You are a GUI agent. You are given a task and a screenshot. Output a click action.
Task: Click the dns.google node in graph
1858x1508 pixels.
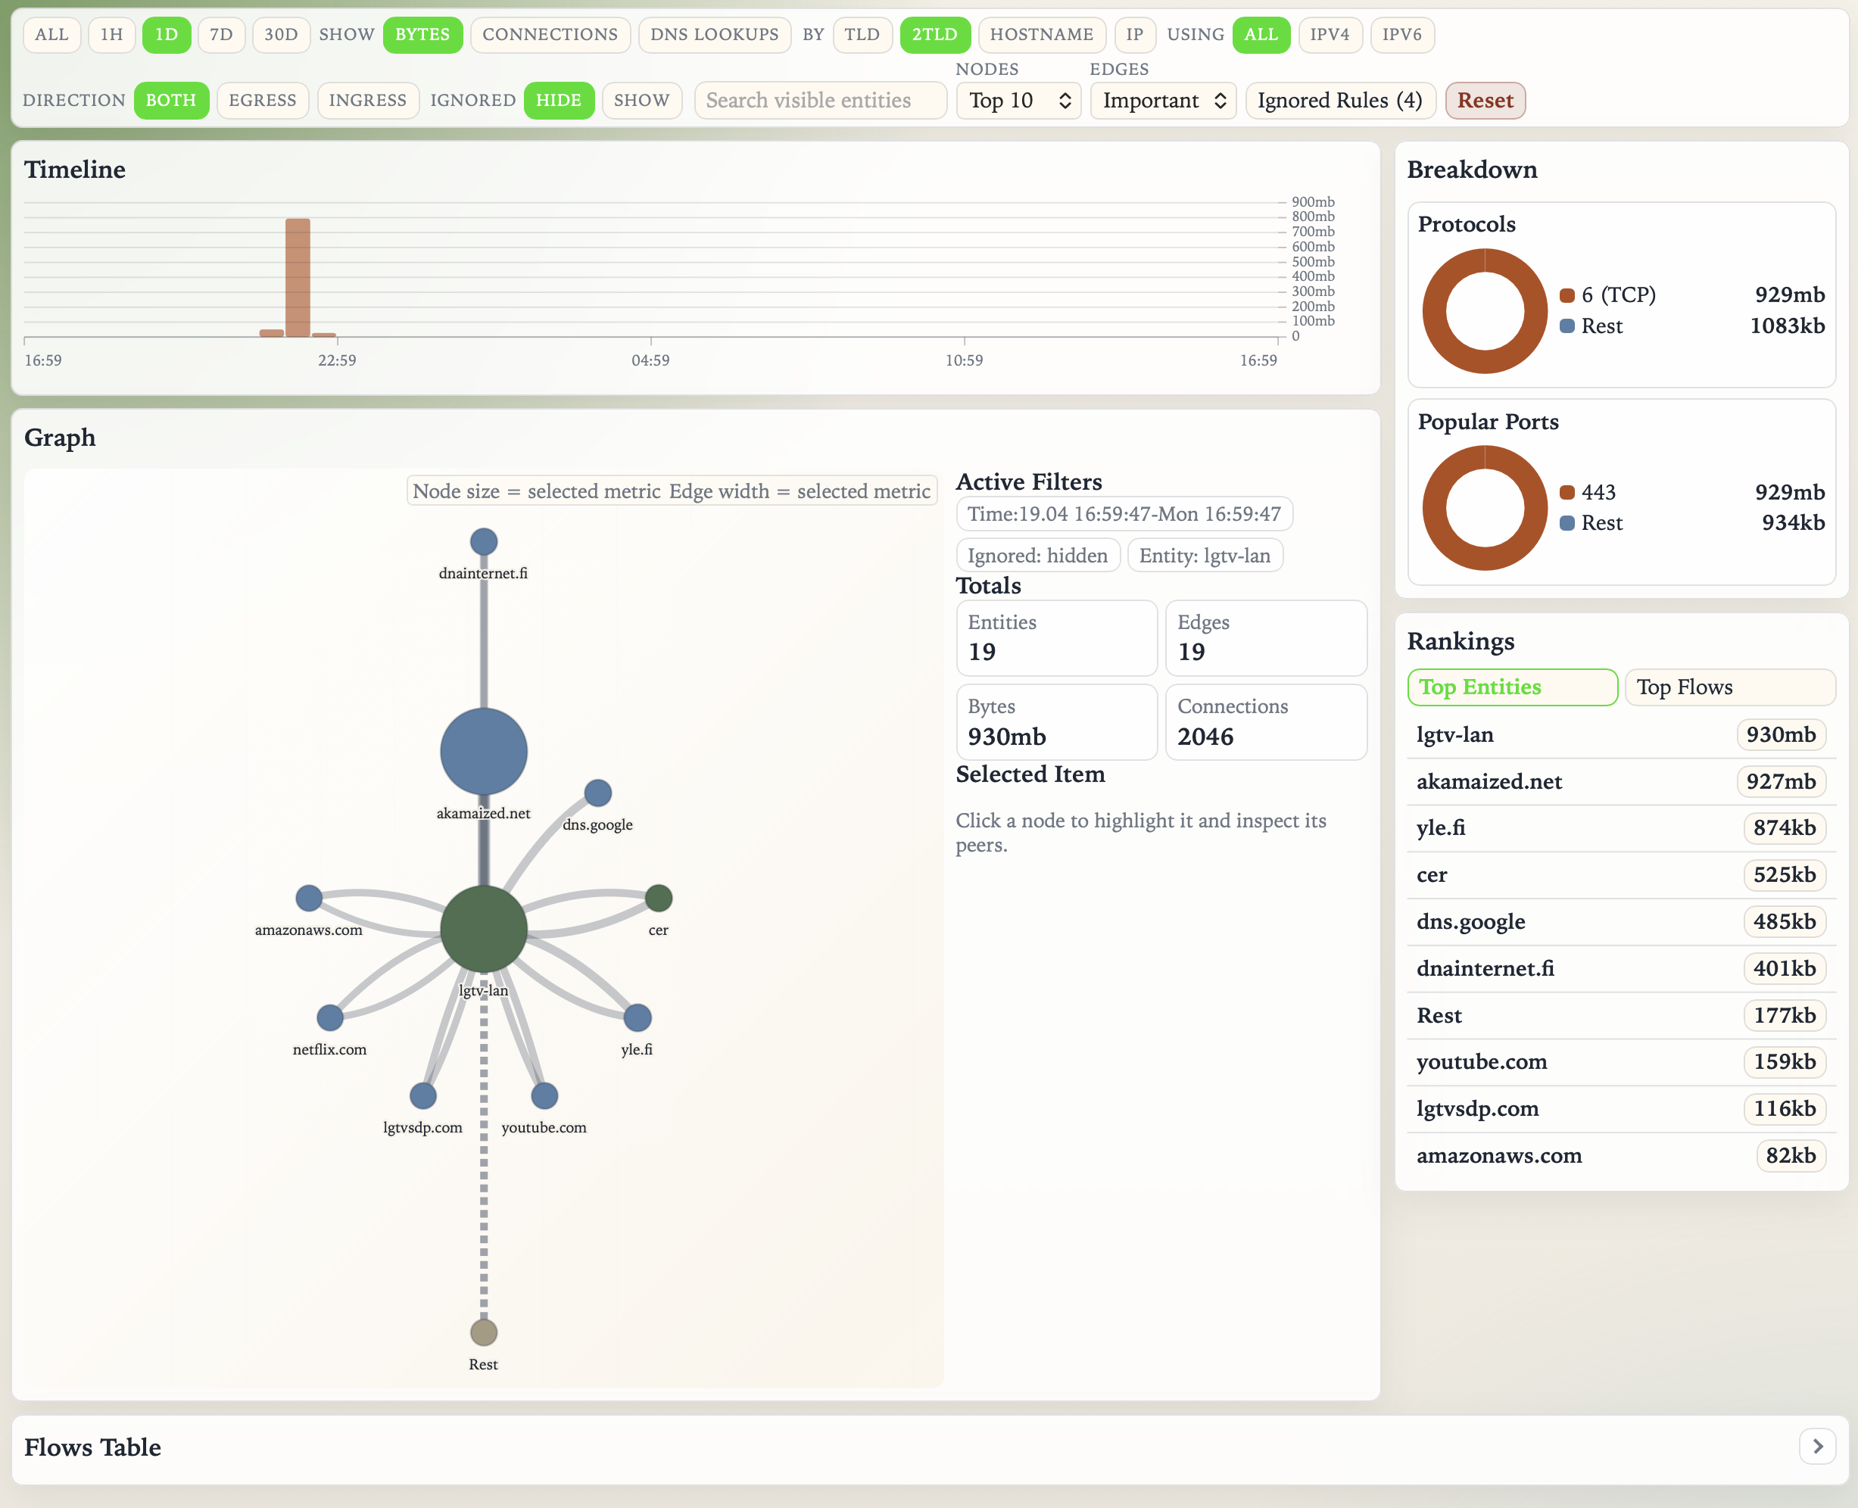pos(597,792)
